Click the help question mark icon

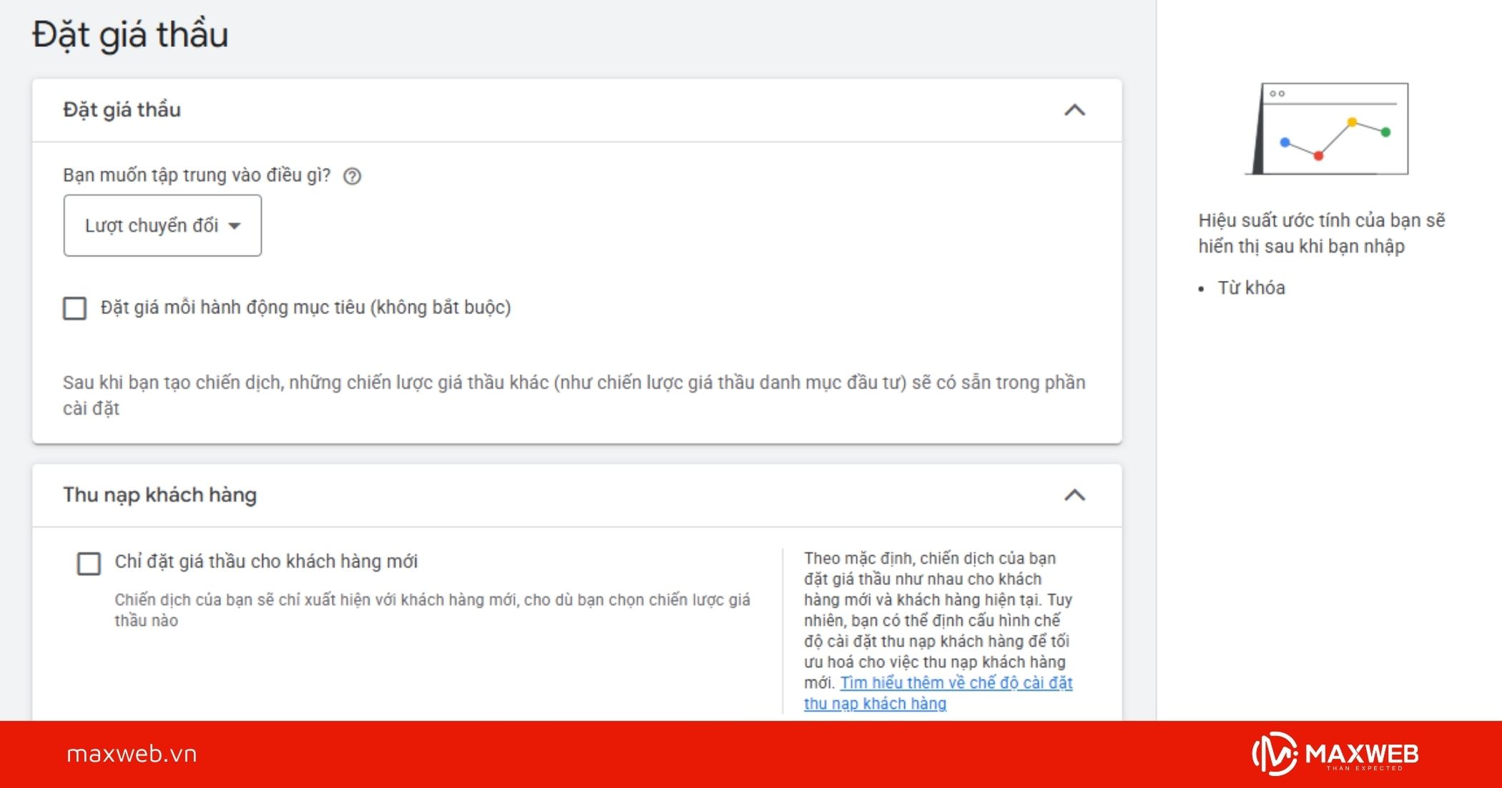tap(352, 176)
